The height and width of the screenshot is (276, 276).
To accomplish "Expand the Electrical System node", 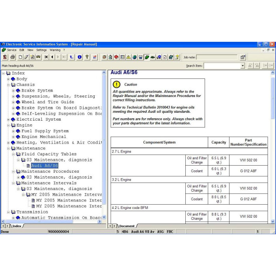I will point(8,119).
